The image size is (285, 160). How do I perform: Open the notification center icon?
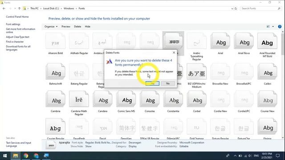tap(277, 156)
